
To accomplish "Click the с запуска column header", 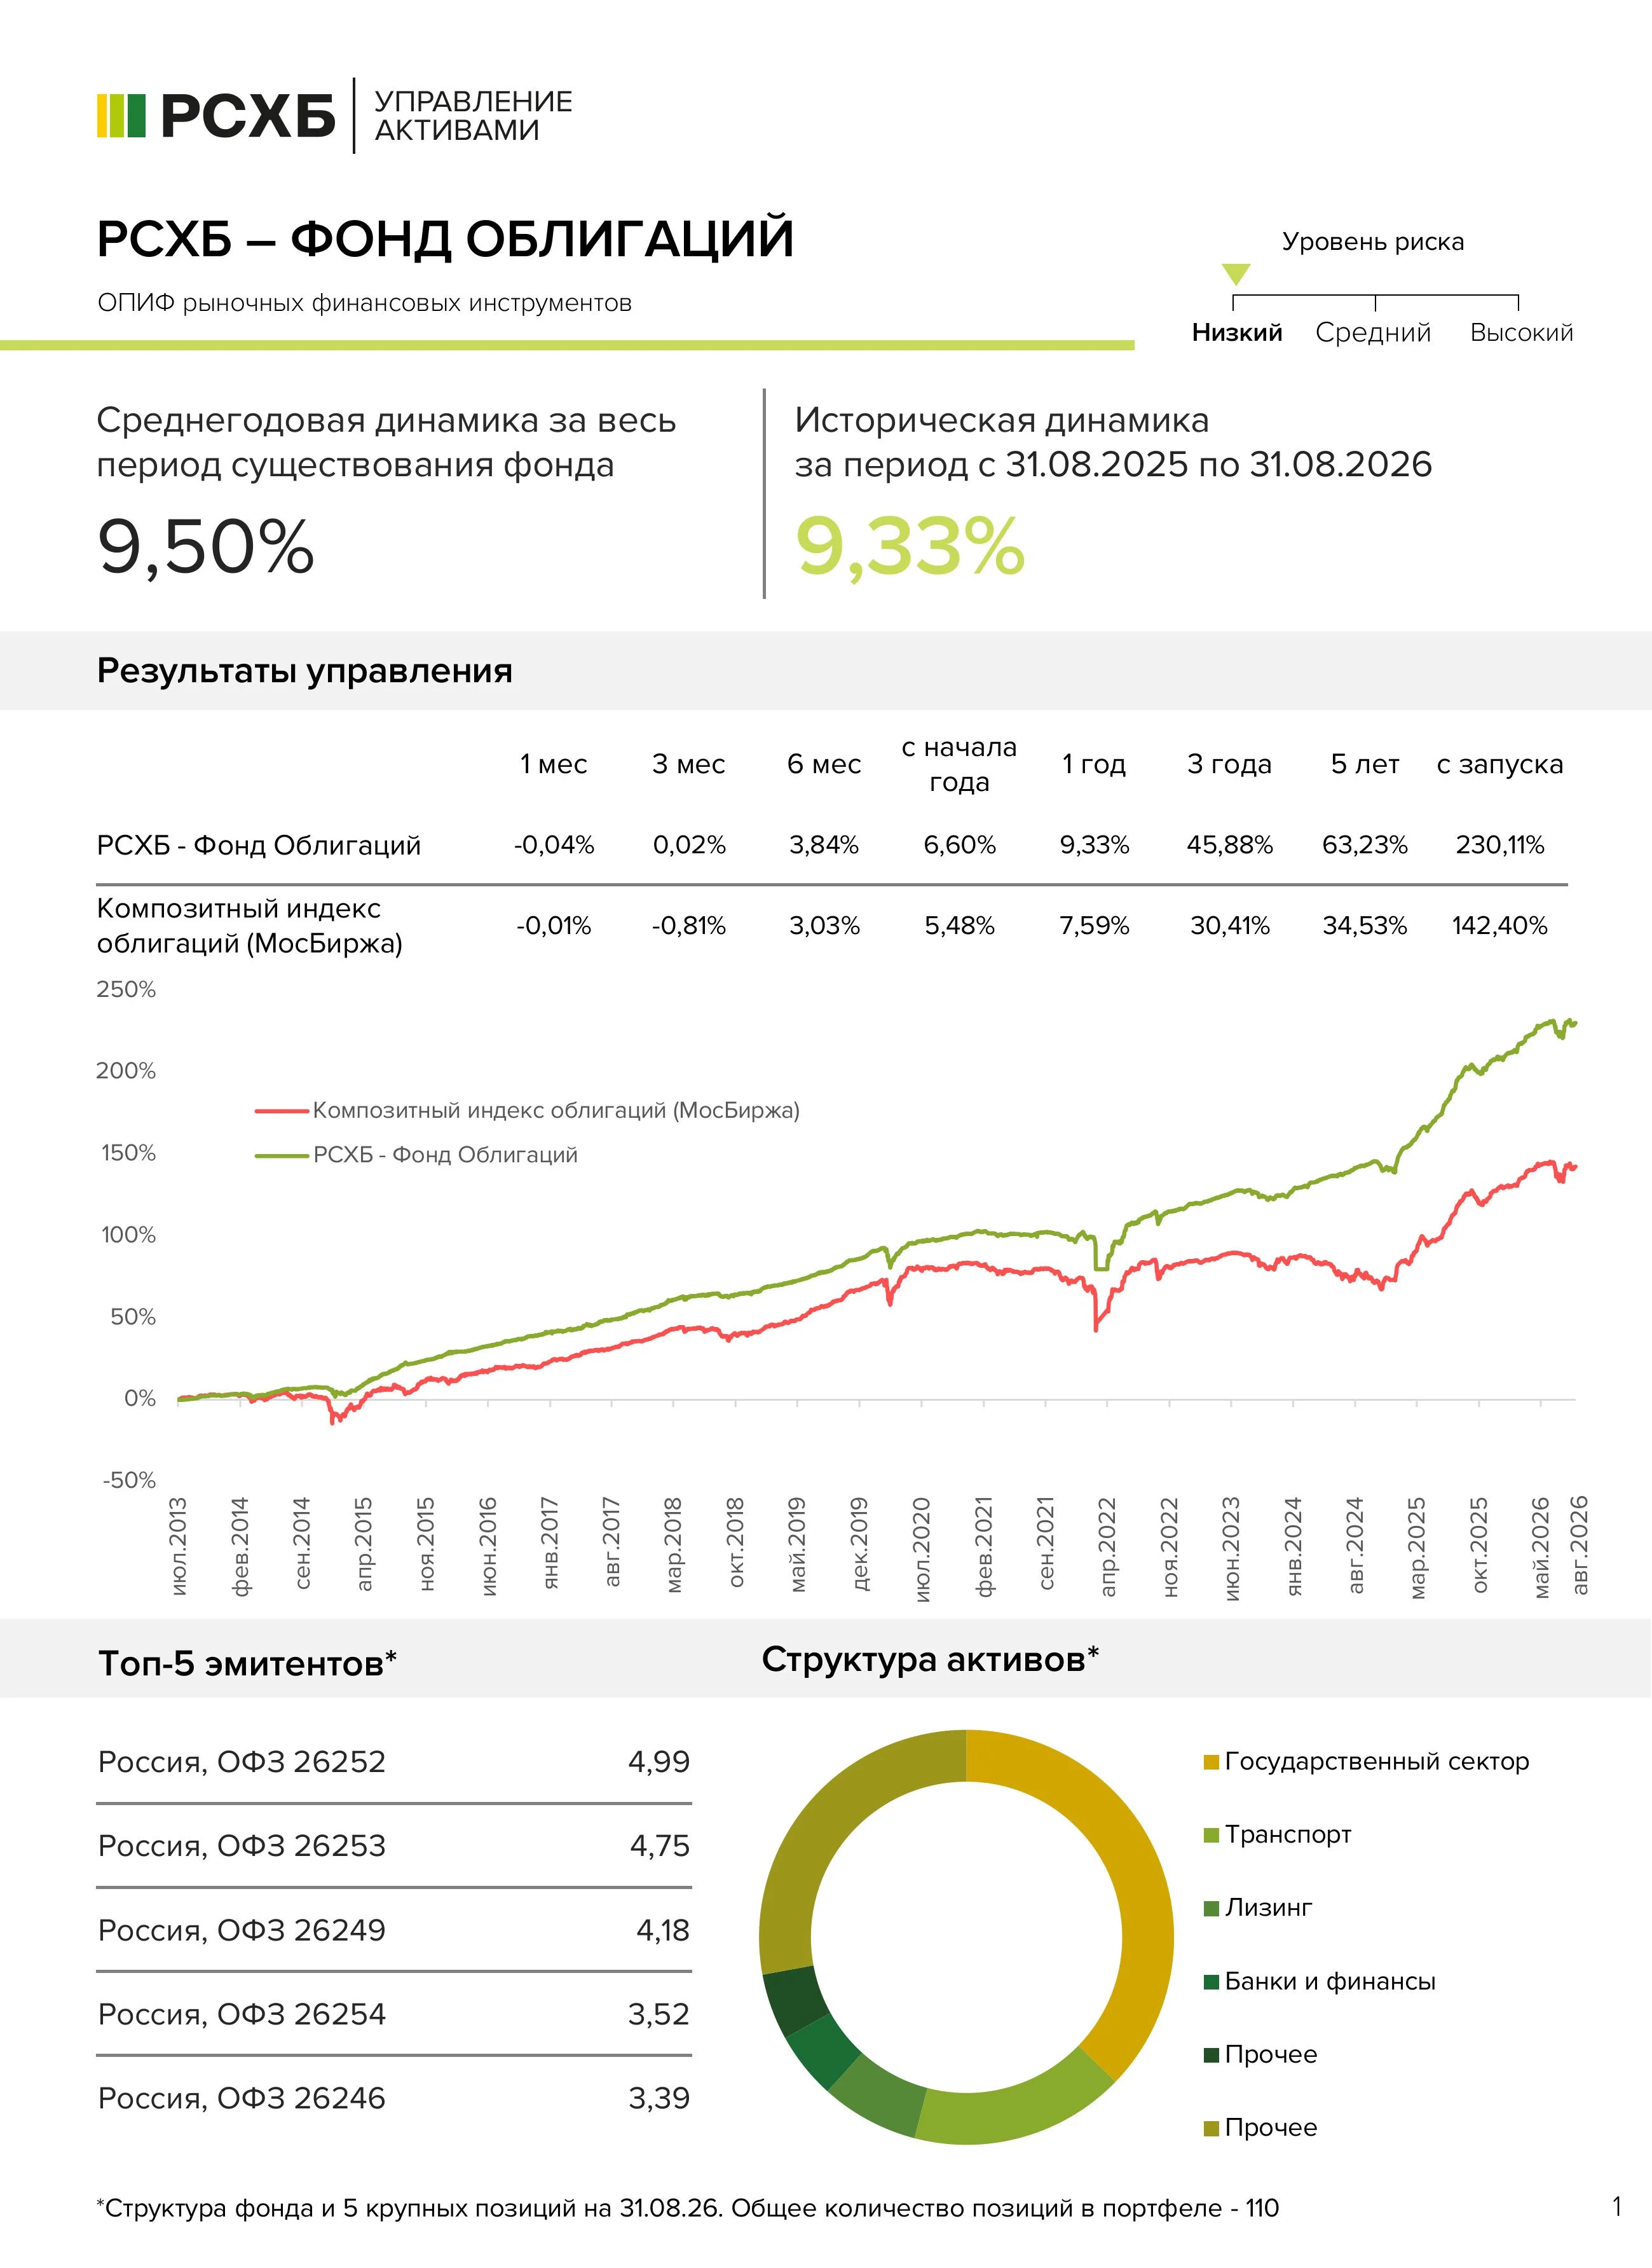I will (1499, 764).
